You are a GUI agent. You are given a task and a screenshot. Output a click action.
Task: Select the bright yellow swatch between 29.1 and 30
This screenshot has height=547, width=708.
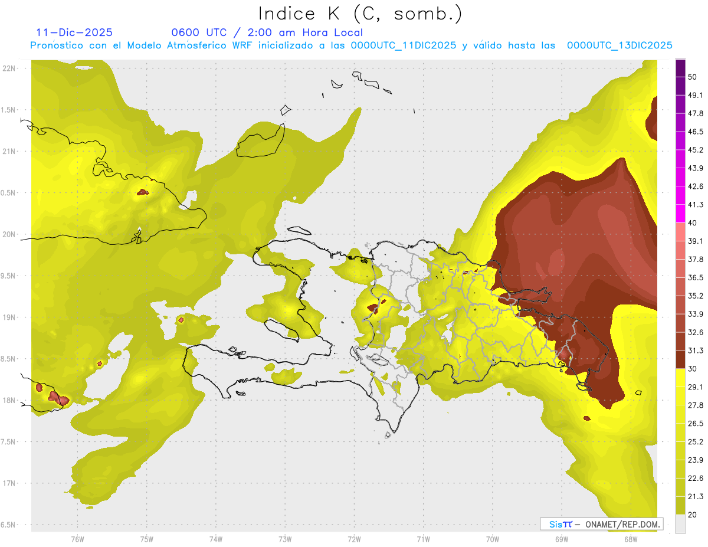[x=680, y=378]
